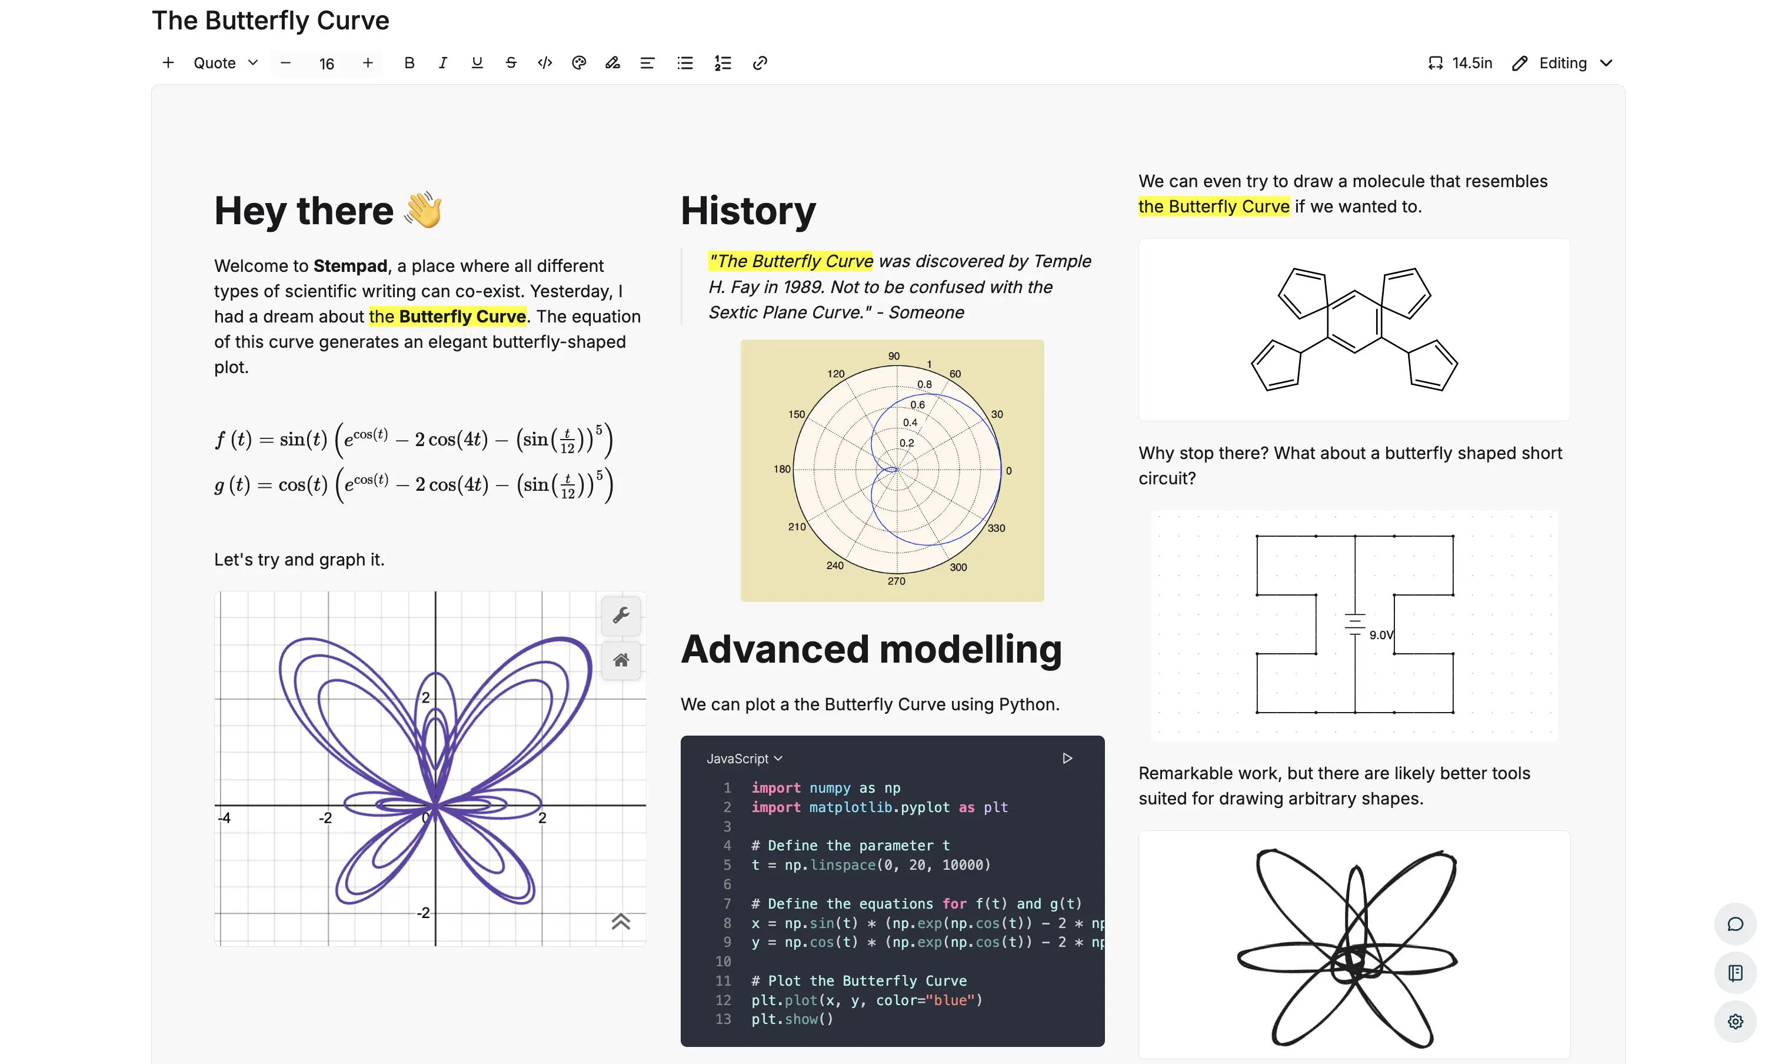
Task: Insert inline code with the code icon
Action: (545, 63)
